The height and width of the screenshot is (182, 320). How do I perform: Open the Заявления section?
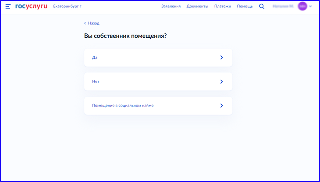point(171,7)
